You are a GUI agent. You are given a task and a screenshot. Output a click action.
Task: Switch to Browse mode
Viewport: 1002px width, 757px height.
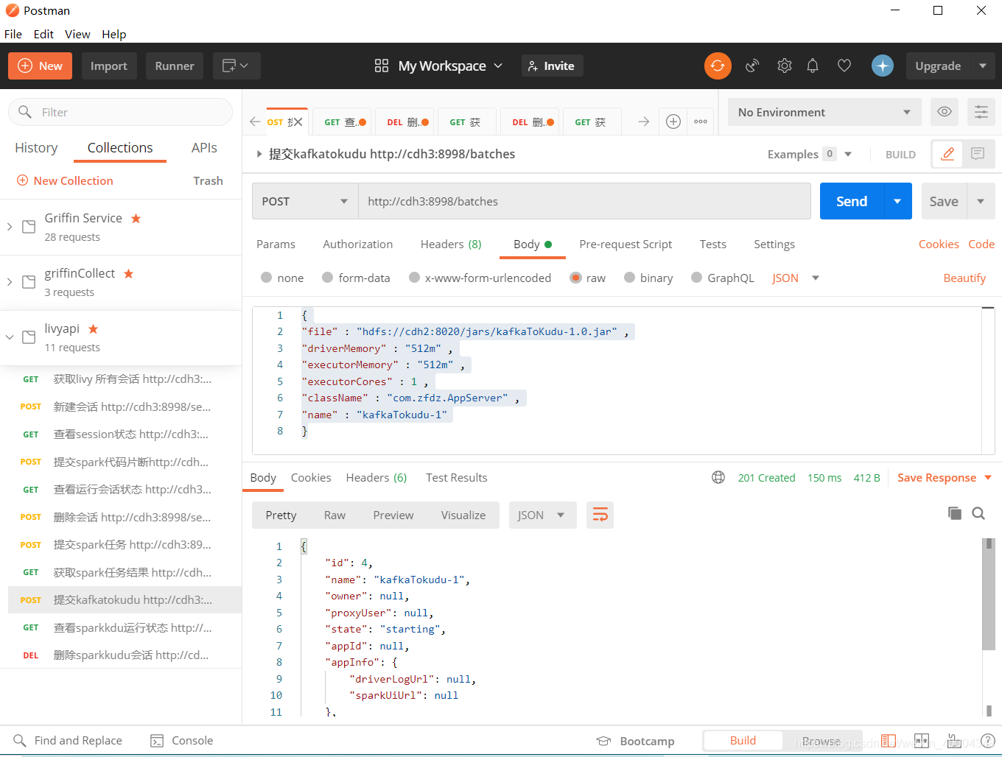(x=821, y=741)
